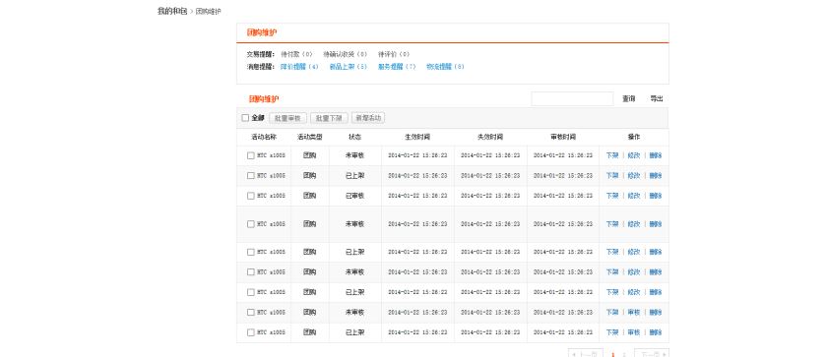Click 删除 in the first table row
The width and height of the screenshot is (827, 357).
pyautogui.click(x=655, y=155)
